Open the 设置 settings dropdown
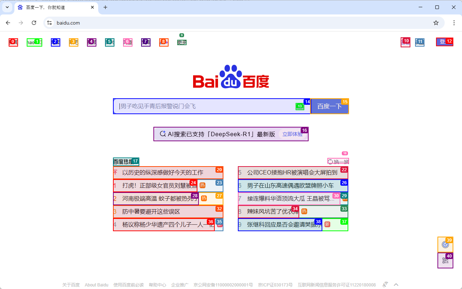The height and width of the screenshot is (289, 462). (x=419, y=42)
